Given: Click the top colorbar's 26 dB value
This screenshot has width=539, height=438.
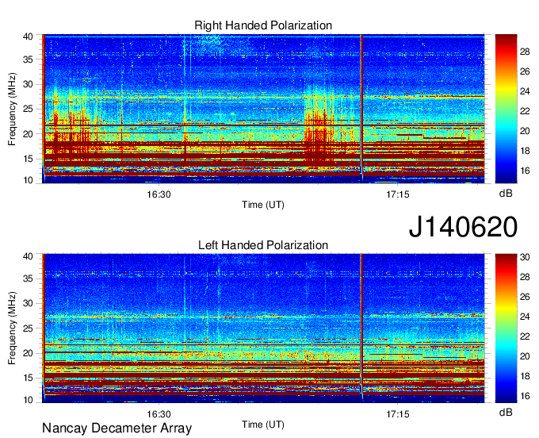Looking at the screenshot, I should (525, 71).
